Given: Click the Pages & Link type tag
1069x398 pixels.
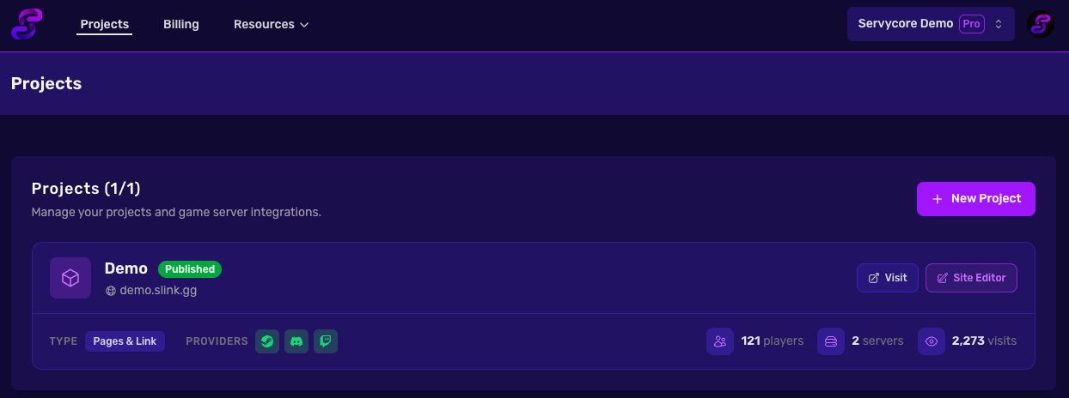Looking at the screenshot, I should [x=125, y=341].
